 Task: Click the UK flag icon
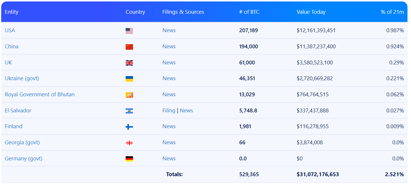pyautogui.click(x=129, y=63)
